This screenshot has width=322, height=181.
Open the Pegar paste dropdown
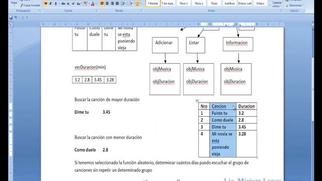point(14,4)
